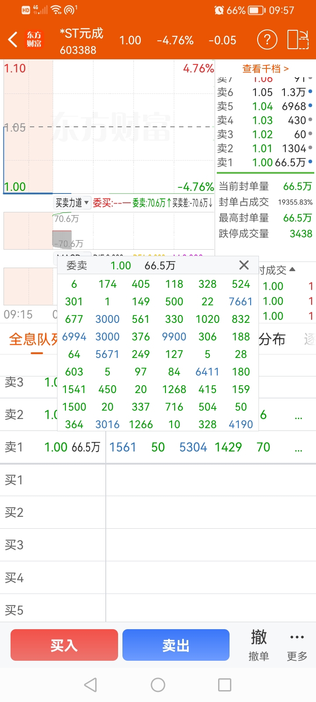Select 卖3 1.02 60 row
Viewport: 316px width, 702px height.
265,134
